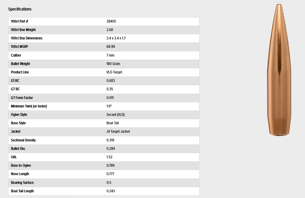Viewport: 305px width, 198px height.
Task: Click the Base Style value Boat Tail
Action: (x=112, y=123)
